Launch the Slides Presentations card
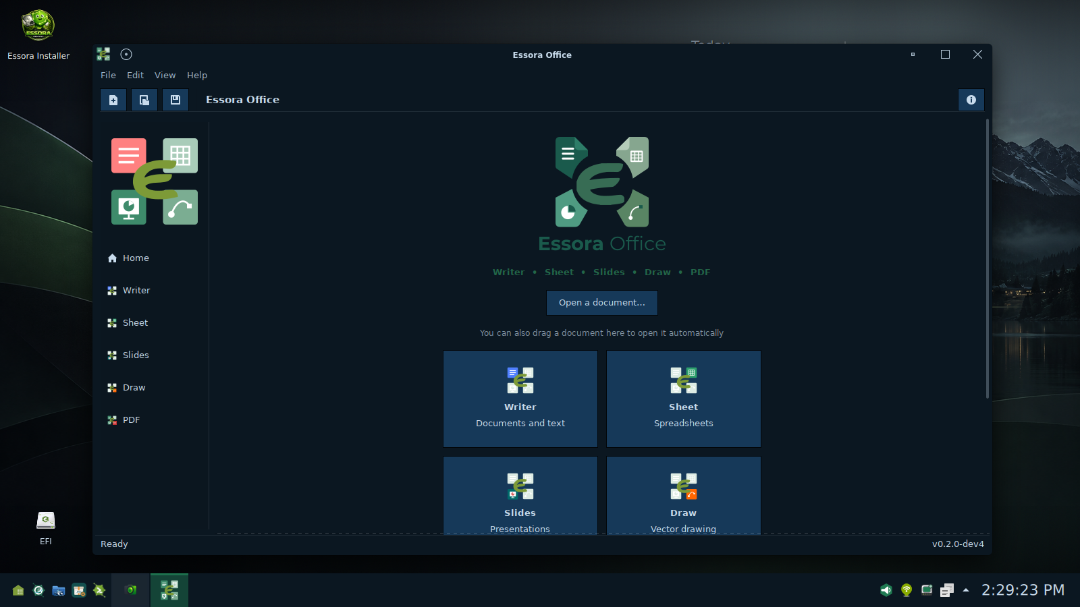This screenshot has width=1080, height=607. [520, 496]
